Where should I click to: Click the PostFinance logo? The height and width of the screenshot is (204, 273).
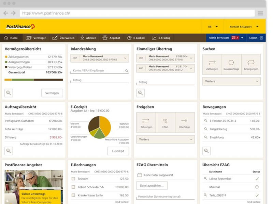(20, 27)
